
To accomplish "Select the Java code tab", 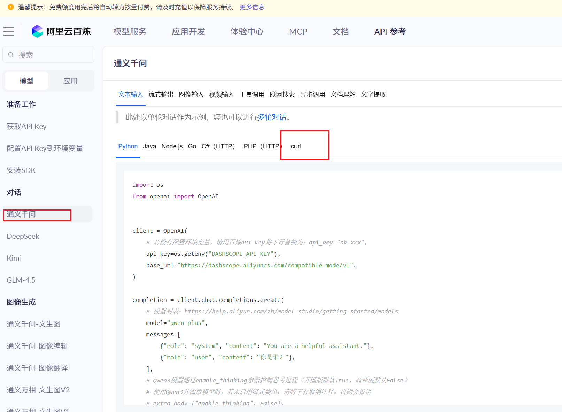I will pyautogui.click(x=149, y=146).
